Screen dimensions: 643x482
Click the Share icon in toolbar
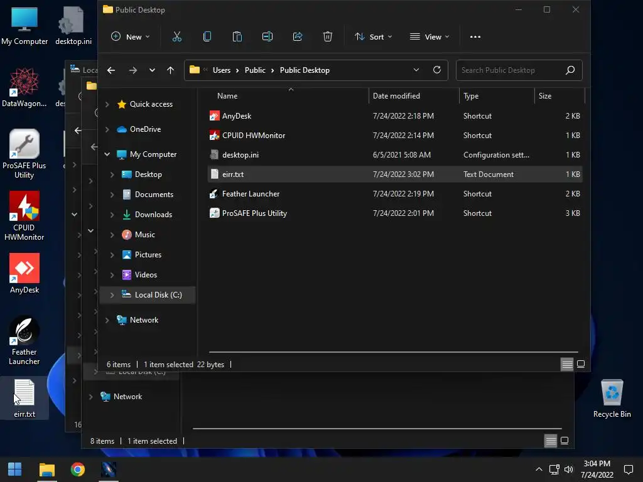pyautogui.click(x=297, y=37)
